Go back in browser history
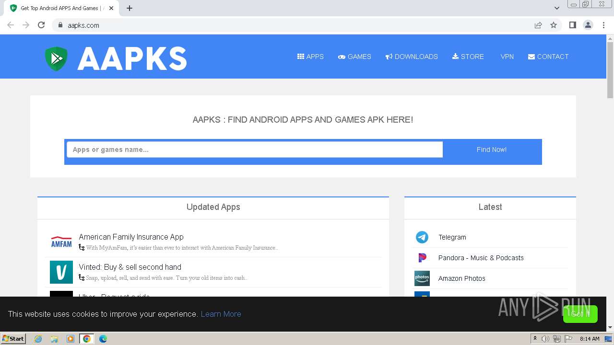 coord(11,25)
